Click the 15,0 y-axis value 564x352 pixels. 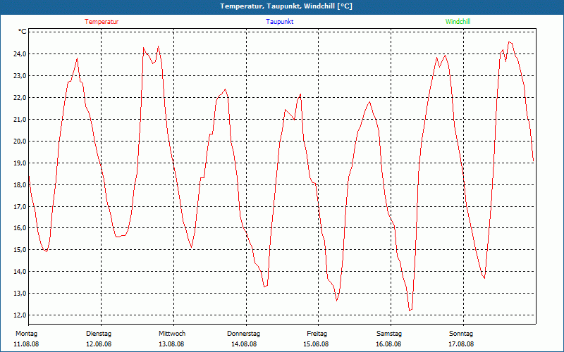[x=20, y=250]
